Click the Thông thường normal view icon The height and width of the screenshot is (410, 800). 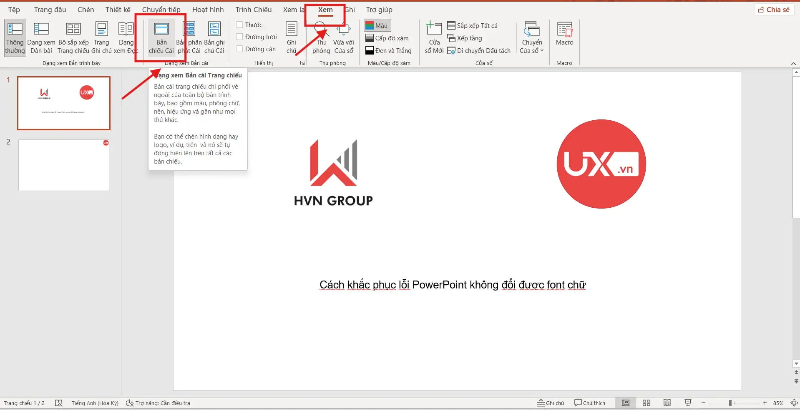[15, 37]
